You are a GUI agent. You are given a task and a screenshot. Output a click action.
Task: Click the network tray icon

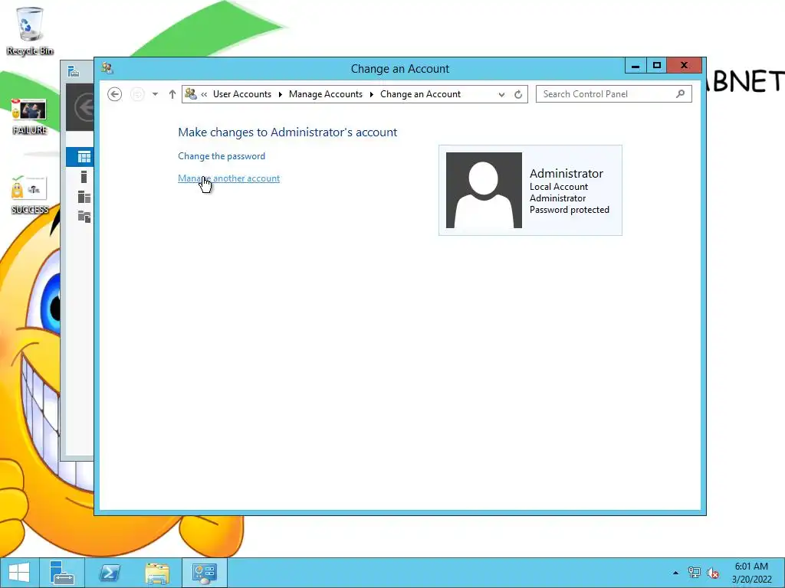point(695,573)
